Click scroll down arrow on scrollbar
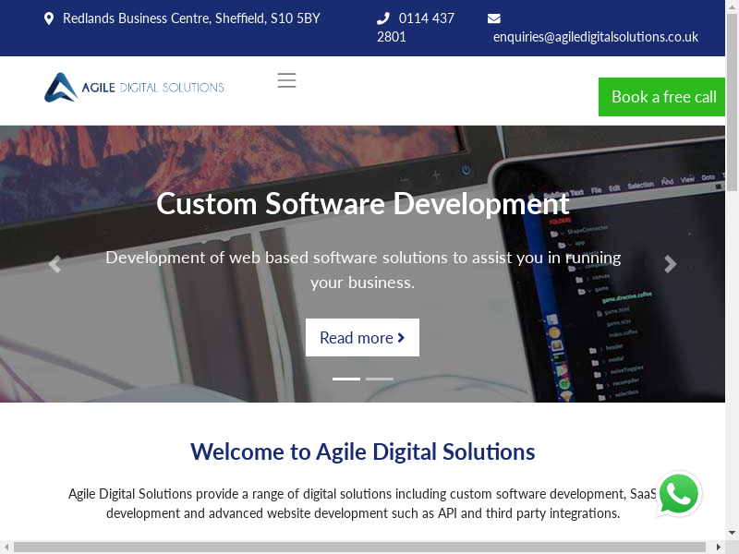The width and height of the screenshot is (739, 554). pos(732,533)
